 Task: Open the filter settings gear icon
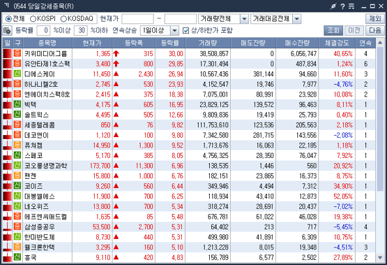click(7, 31)
